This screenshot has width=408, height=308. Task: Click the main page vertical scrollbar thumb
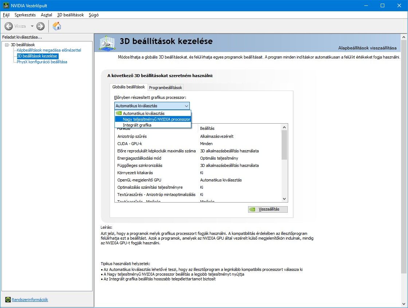tap(404, 157)
